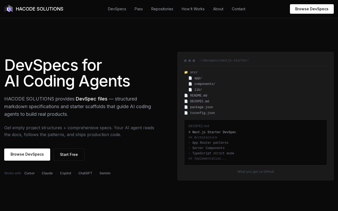This screenshot has height=211, width=338.
Task: Click the highlighted 'DevSpec files' text
Action: point(92,99)
